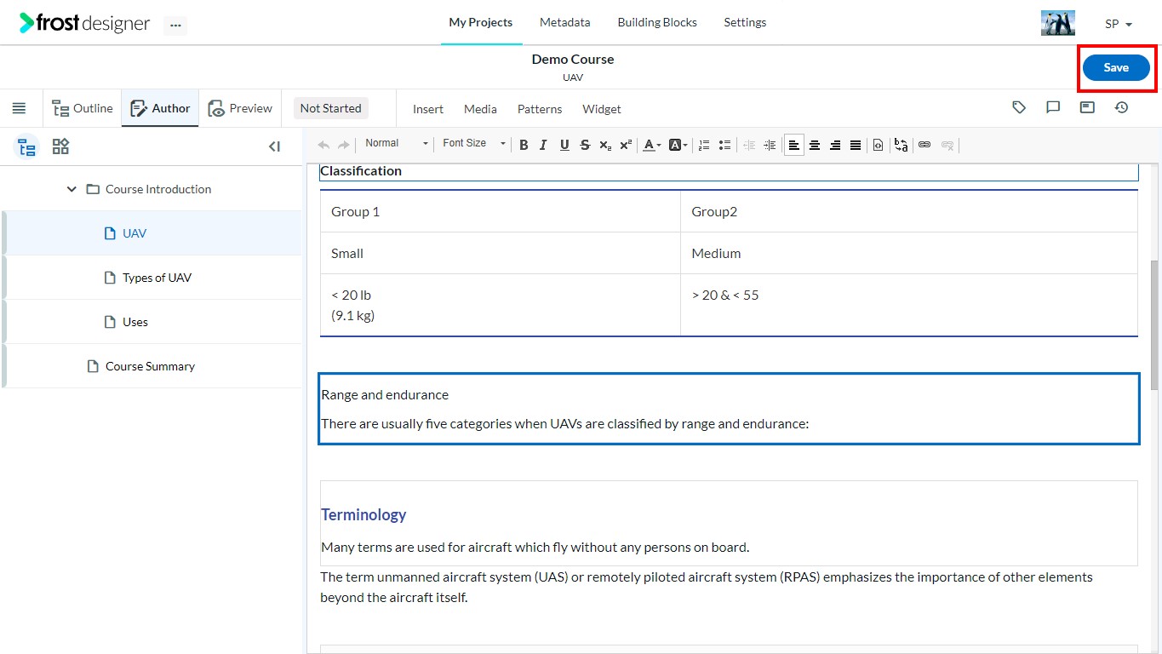Switch to Outline view
Screen dimensions: 1162x654
83,108
